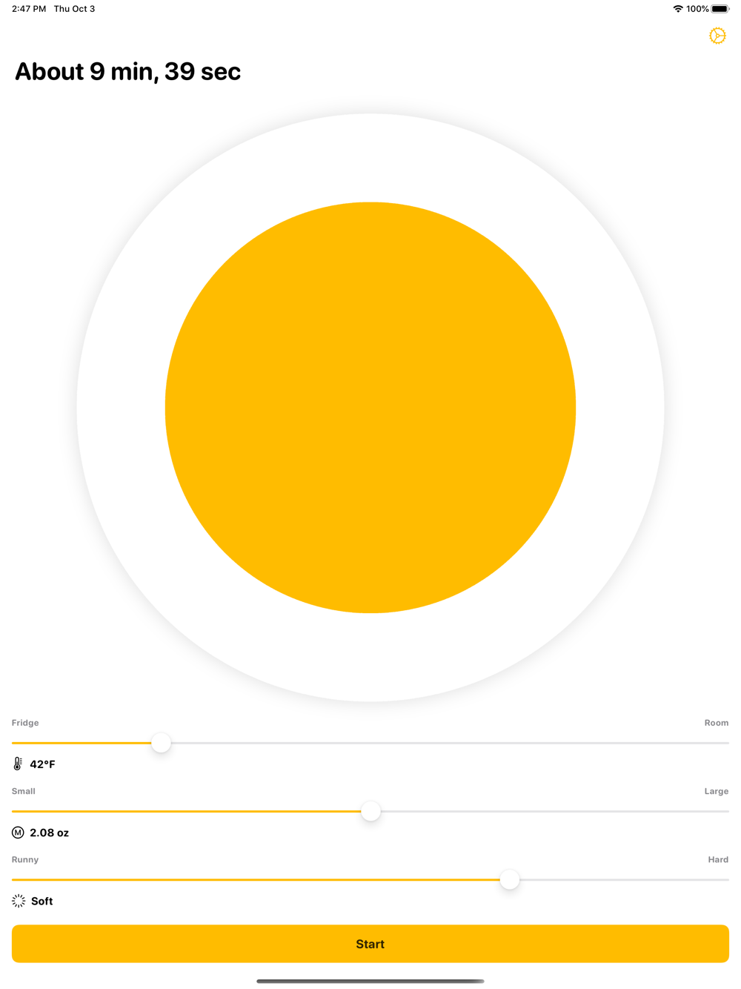Tap the Wi-Fi icon in status bar
The height and width of the screenshot is (989, 741).
(x=677, y=9)
